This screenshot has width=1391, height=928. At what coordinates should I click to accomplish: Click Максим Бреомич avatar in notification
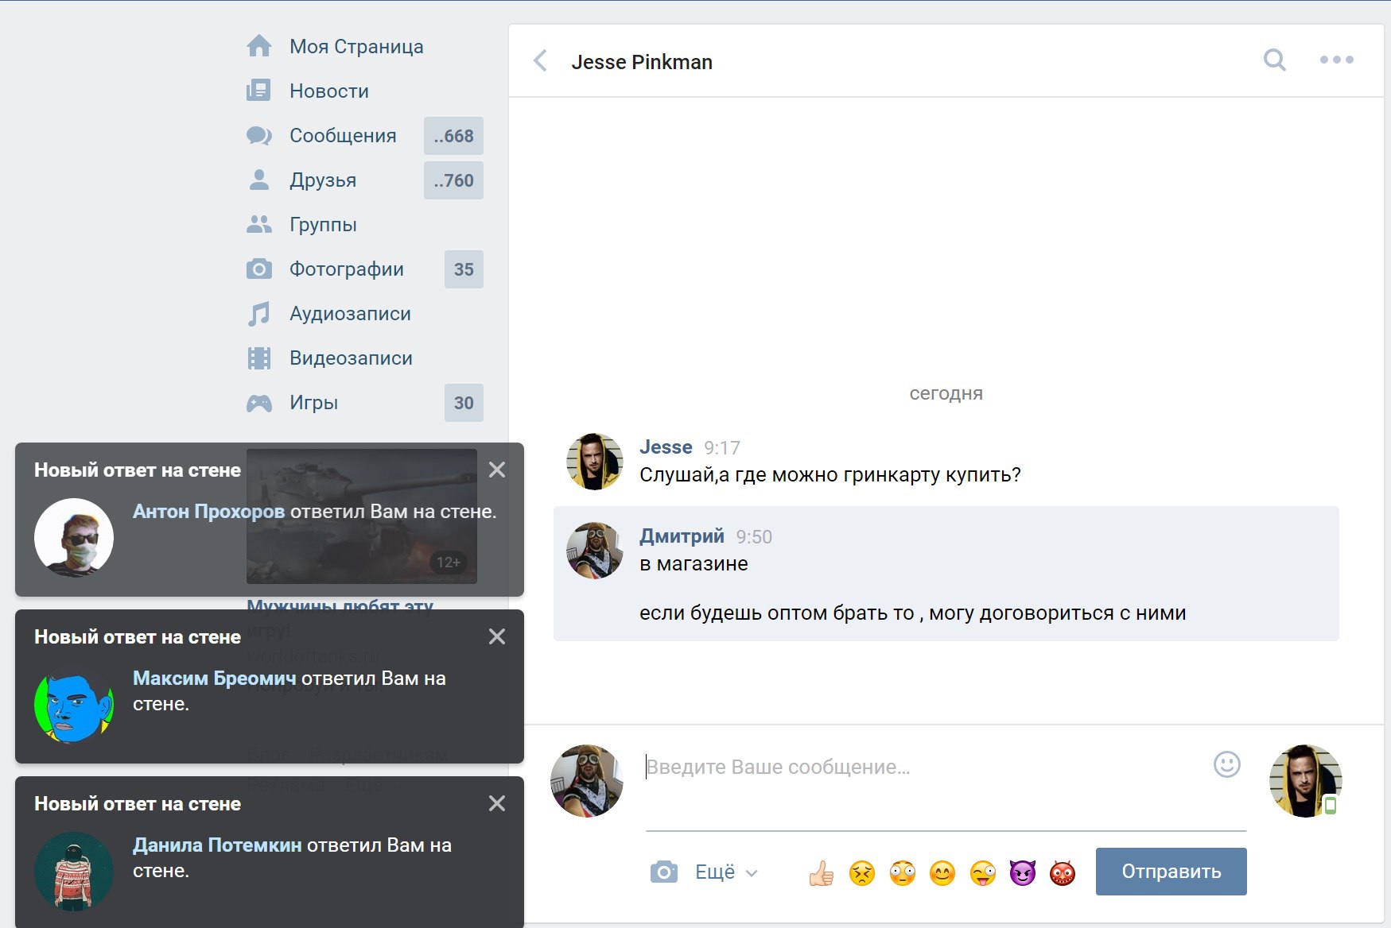[x=74, y=705]
